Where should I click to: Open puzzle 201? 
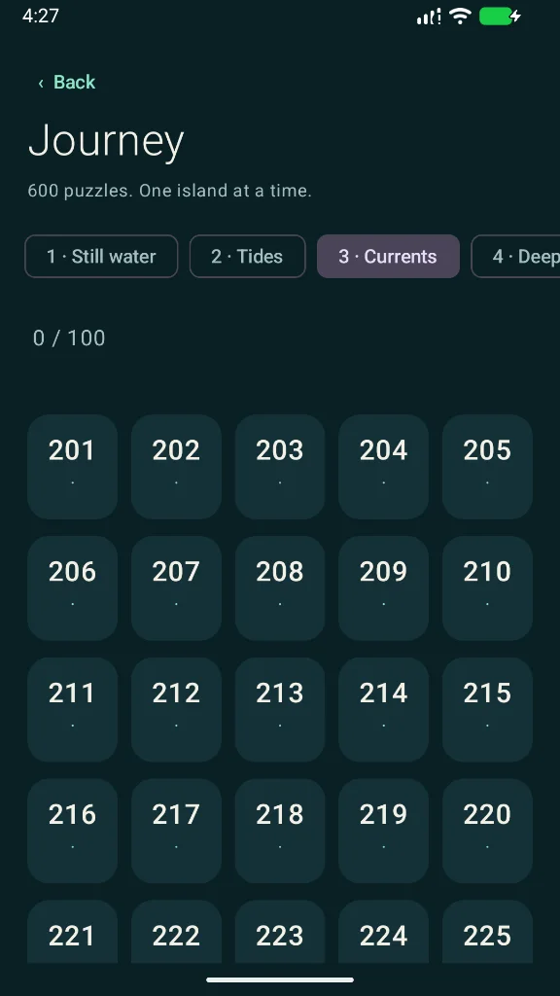tap(72, 467)
